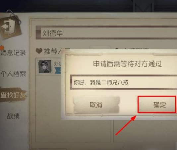Click the dialog title 申请后需等待对方通过
Viewport: 177px width, 150px height.
coord(127,64)
